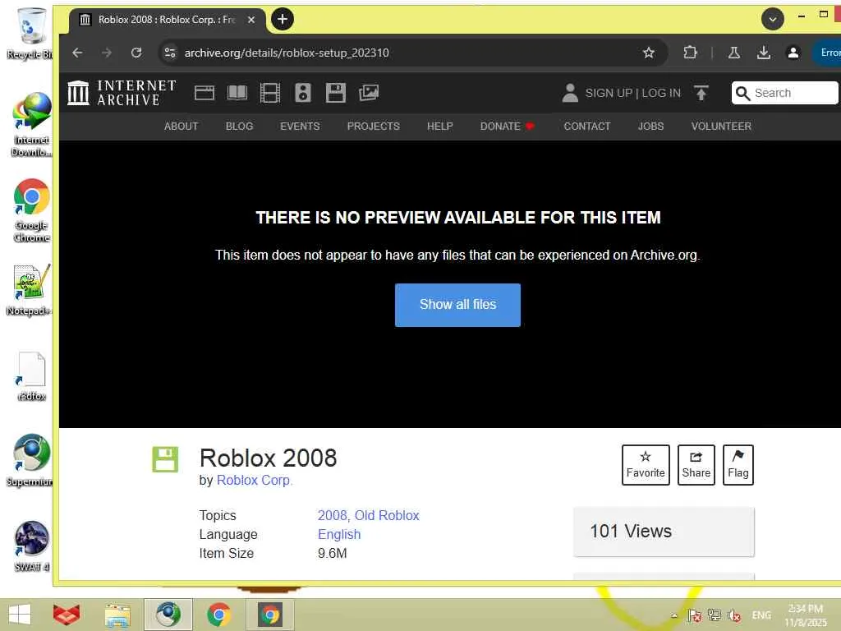
Task: Open Internet Download Manager desktop icon
Action: (x=31, y=125)
